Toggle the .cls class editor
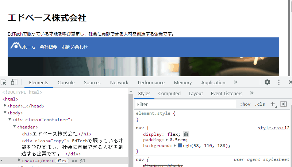 260,104
